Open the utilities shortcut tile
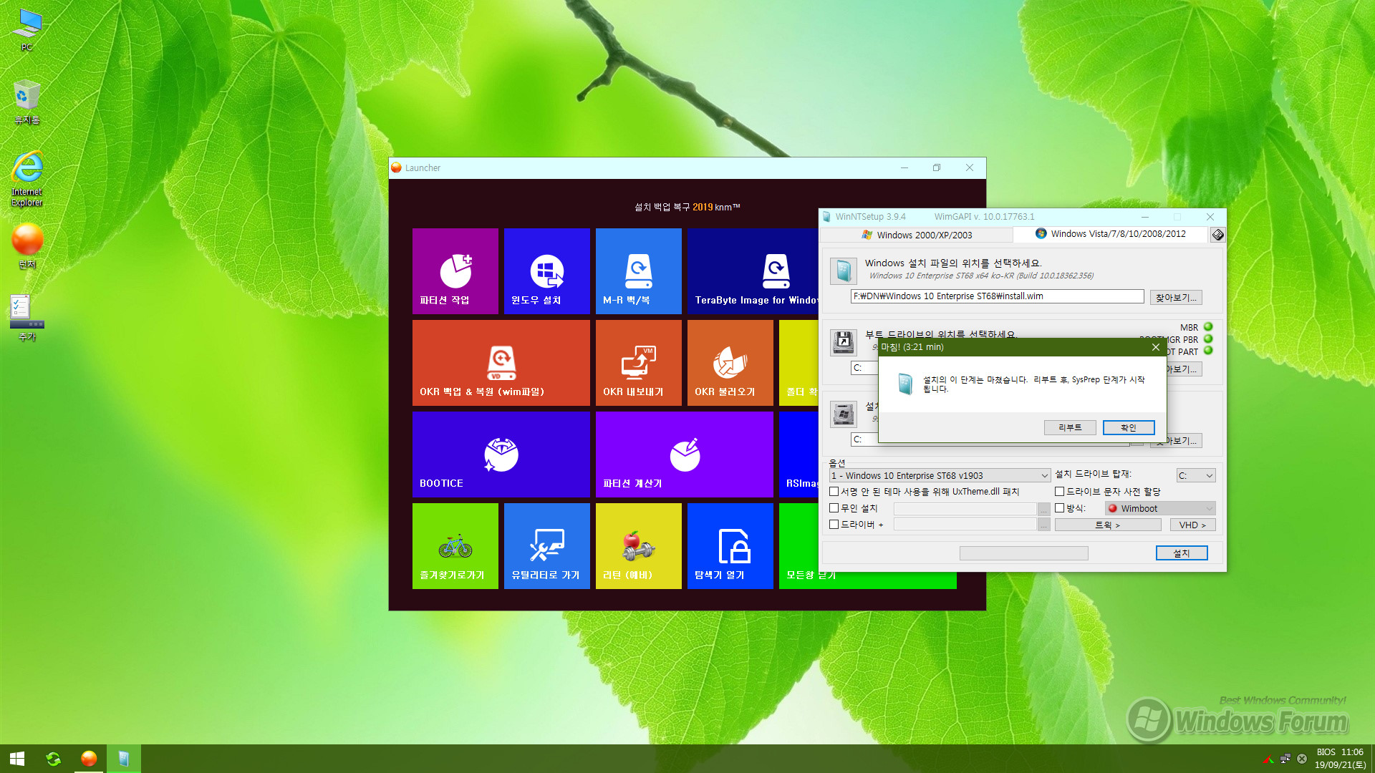Viewport: 1375px width, 773px height. click(x=546, y=546)
